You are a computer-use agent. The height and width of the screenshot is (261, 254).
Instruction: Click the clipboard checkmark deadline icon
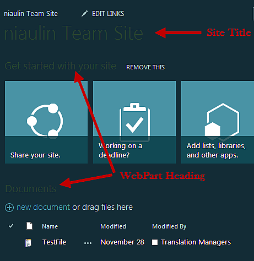(x=134, y=122)
